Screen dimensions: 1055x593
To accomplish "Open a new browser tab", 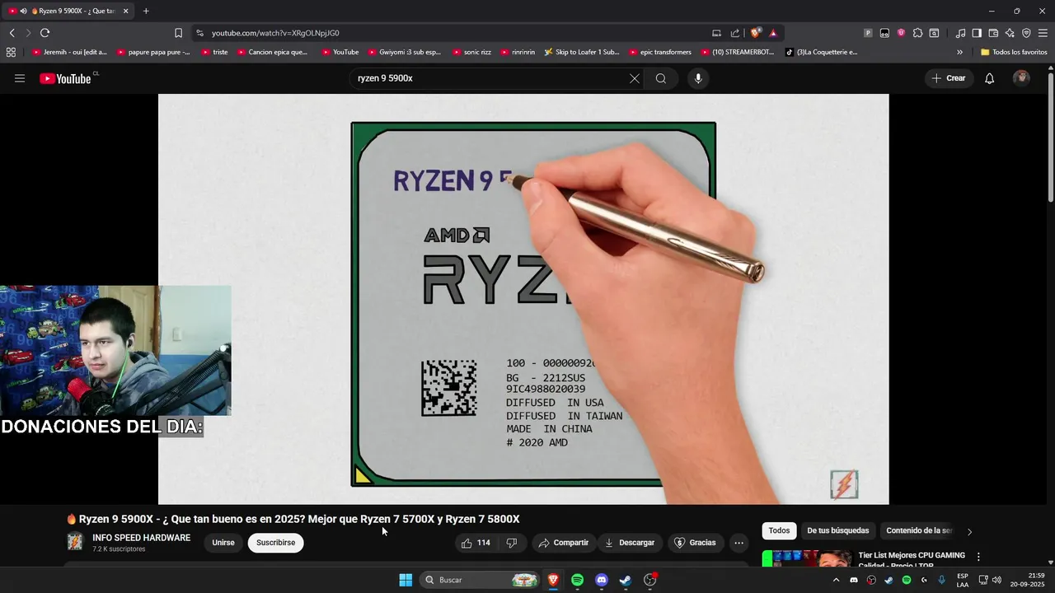I will pos(146,11).
